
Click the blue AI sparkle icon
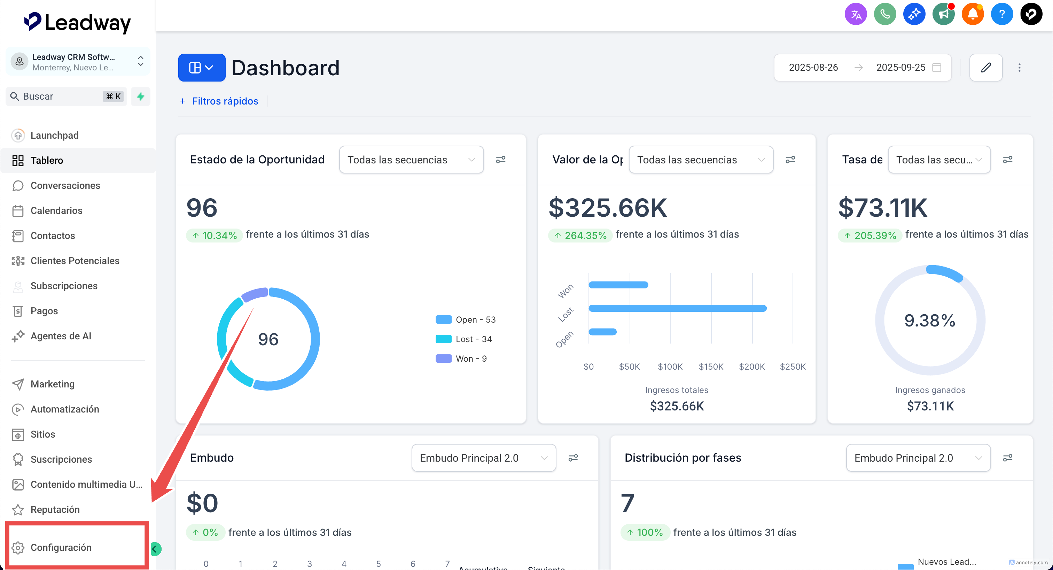pyautogui.click(x=914, y=15)
